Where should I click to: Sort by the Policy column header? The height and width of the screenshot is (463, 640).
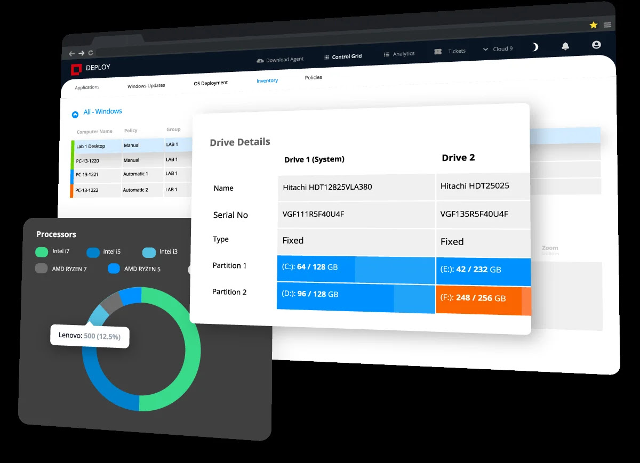[131, 131]
